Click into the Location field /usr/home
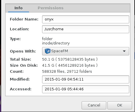135x112 pixels. point(86,29)
